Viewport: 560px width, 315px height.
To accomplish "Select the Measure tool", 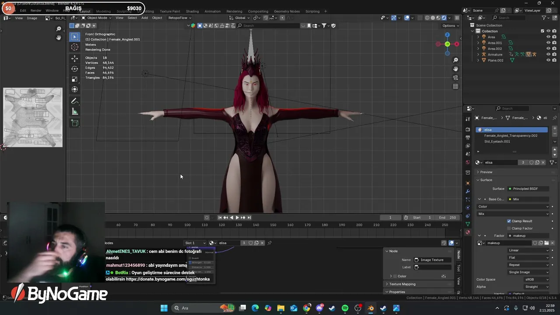I will 75,112.
